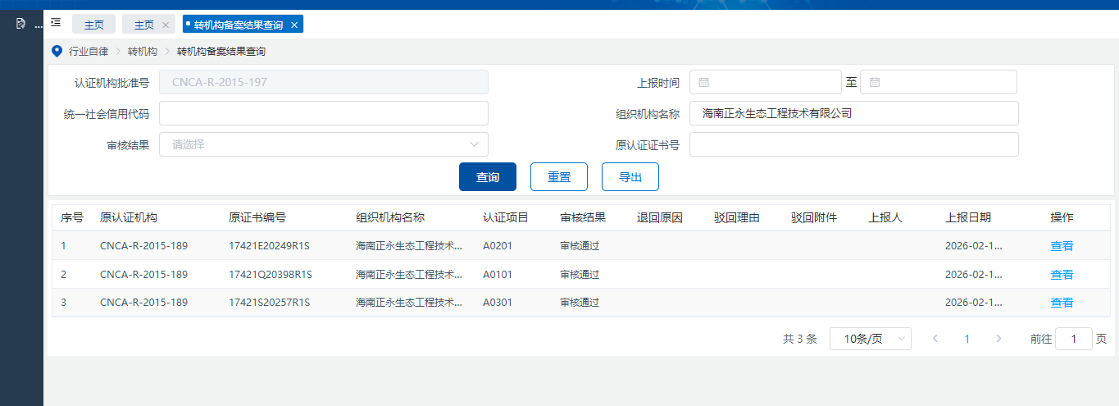Focus the 统一社会信用代码 input field
Screen dimensions: 1119x406
point(323,113)
